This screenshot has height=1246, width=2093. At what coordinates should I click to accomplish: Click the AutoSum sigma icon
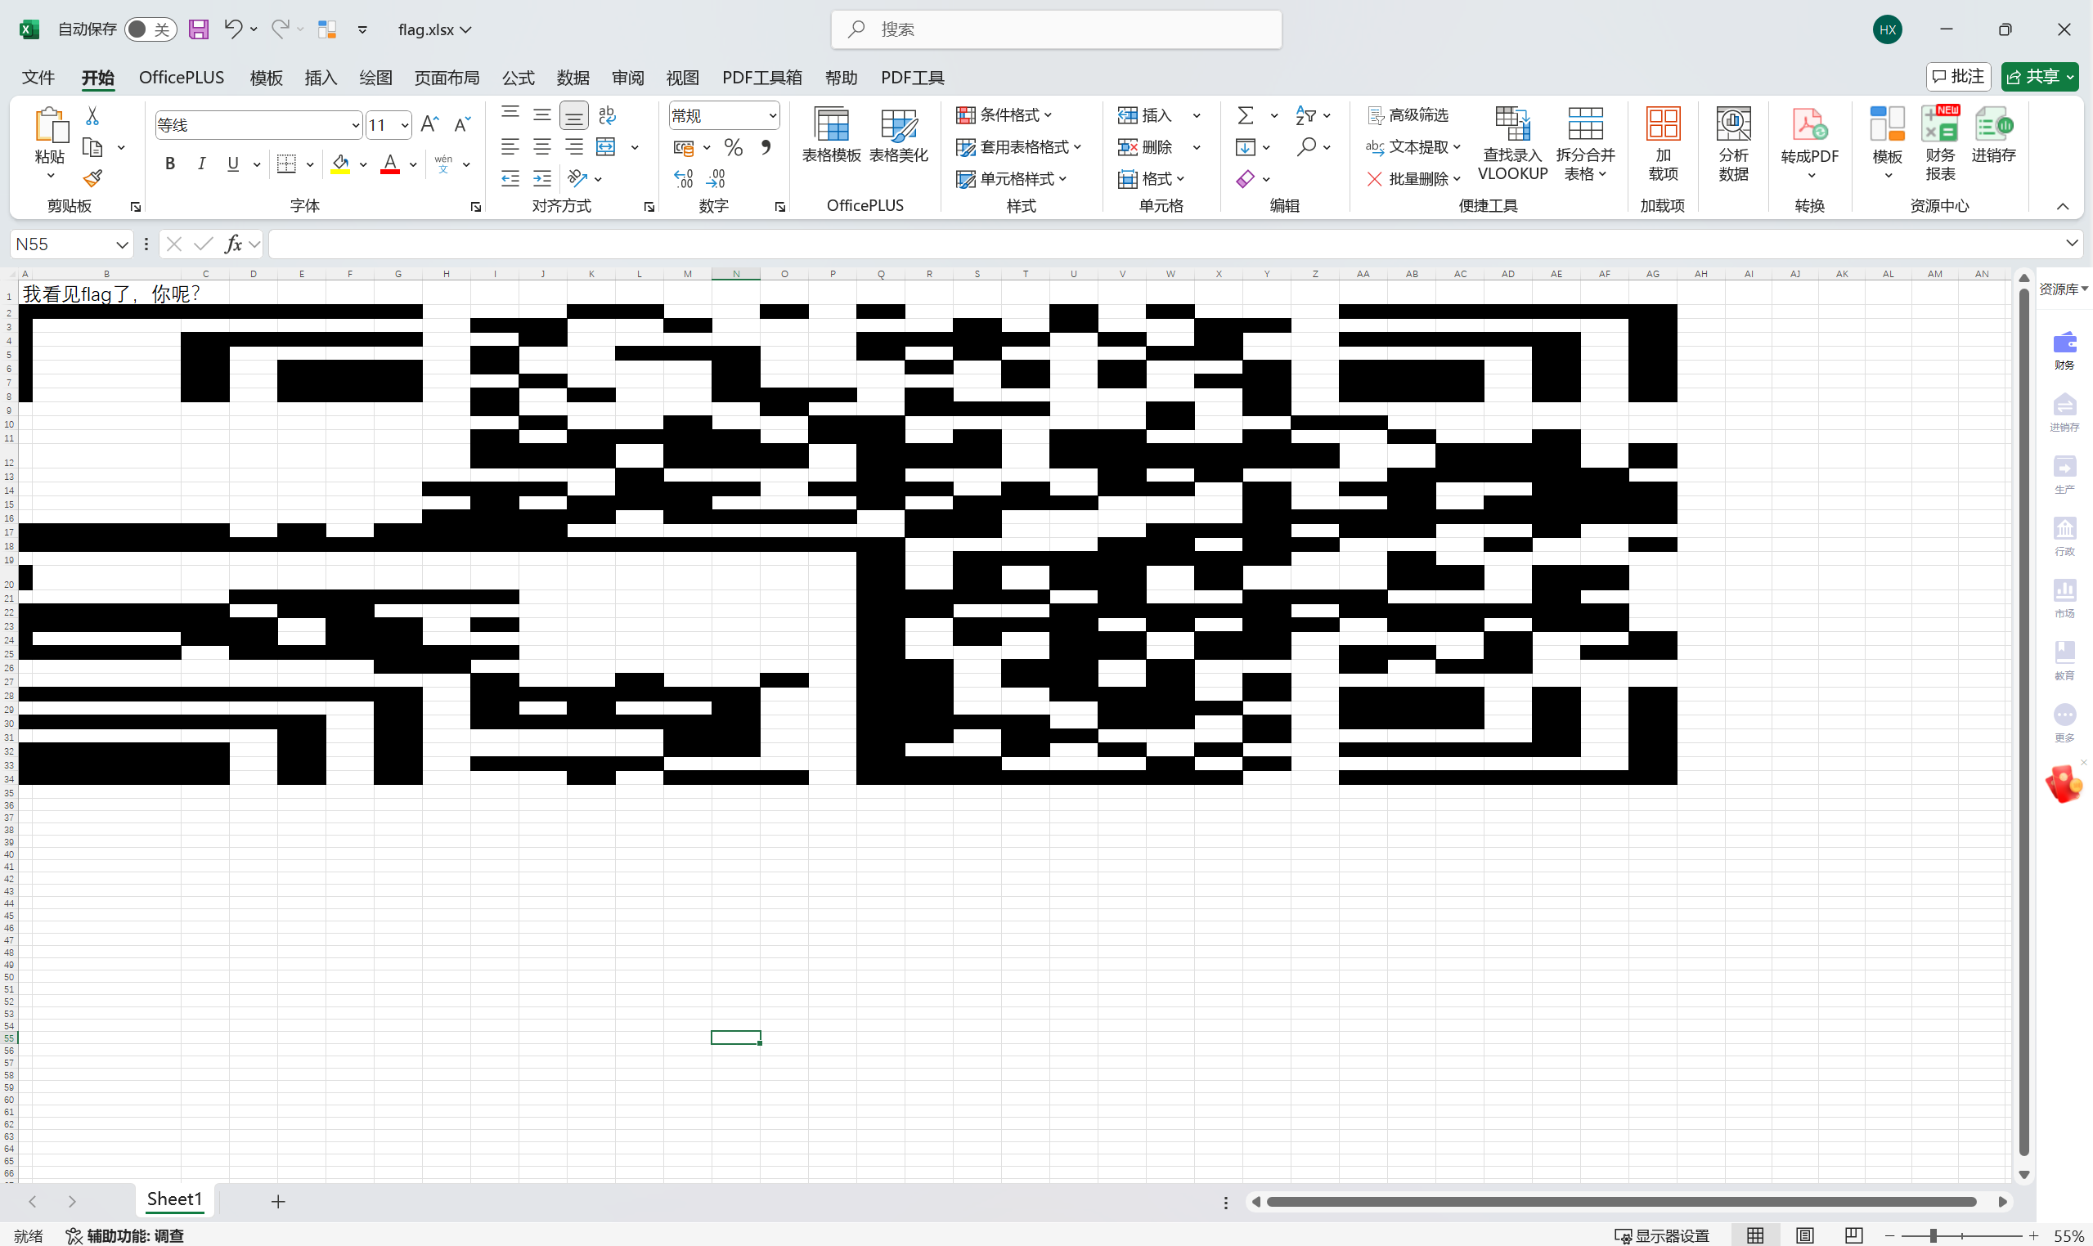(x=1246, y=115)
